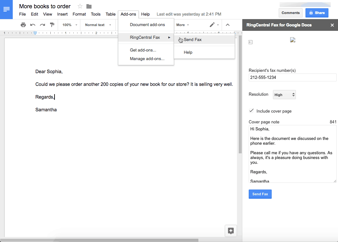Image resolution: width=338 pixels, height=242 pixels.
Task: Collapse the menus with the up chevron
Action: (x=228, y=25)
